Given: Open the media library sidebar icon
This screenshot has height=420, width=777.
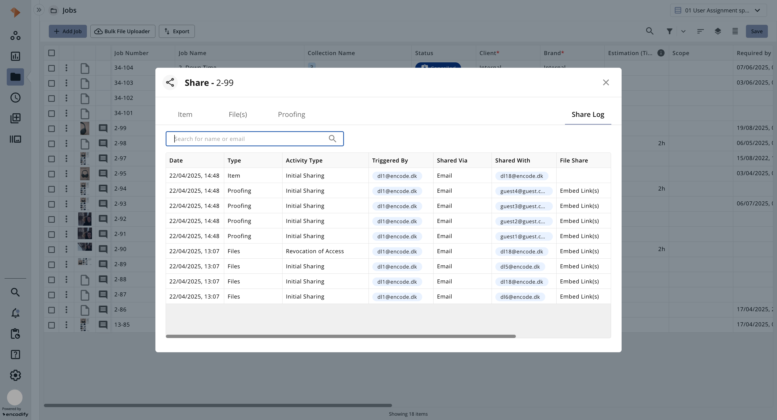Looking at the screenshot, I should click(x=15, y=139).
